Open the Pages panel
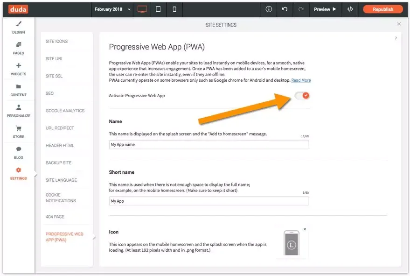Viewport: 410px width, 276px height. (x=19, y=49)
